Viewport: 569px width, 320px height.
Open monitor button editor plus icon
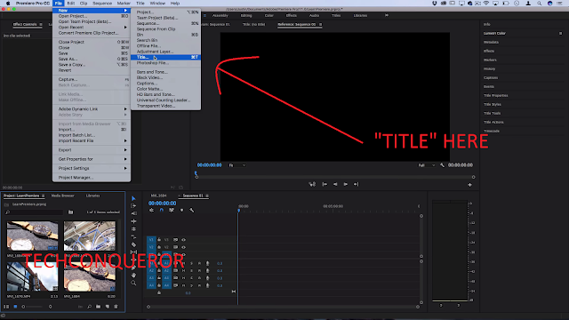(x=470, y=185)
